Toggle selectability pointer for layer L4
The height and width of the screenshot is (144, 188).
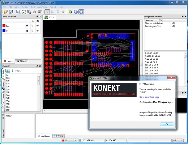[33, 31]
